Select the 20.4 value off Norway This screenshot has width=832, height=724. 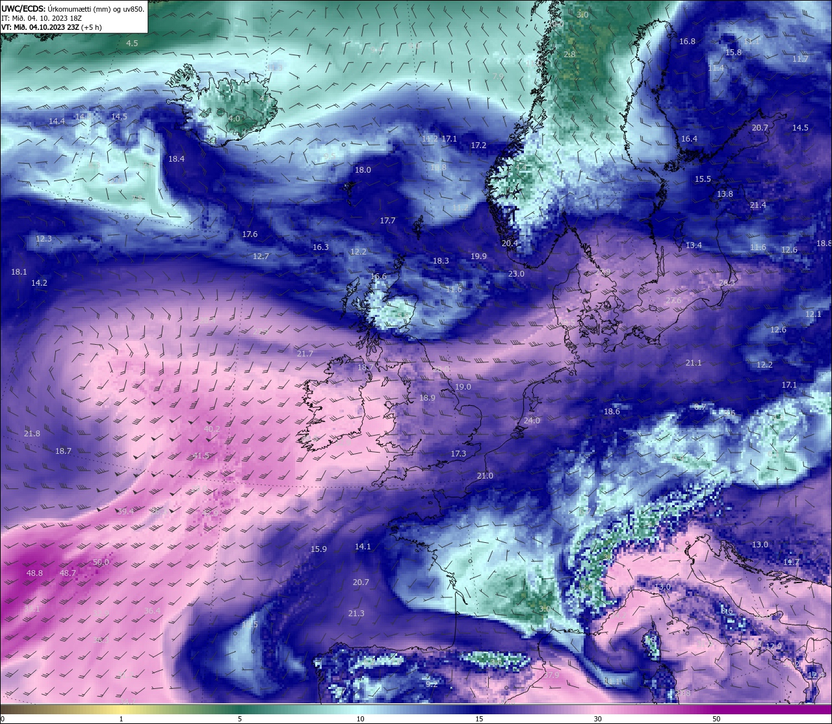point(510,243)
